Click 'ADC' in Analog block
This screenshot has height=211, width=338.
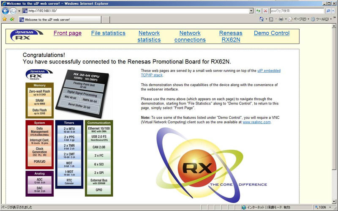tap(39, 181)
